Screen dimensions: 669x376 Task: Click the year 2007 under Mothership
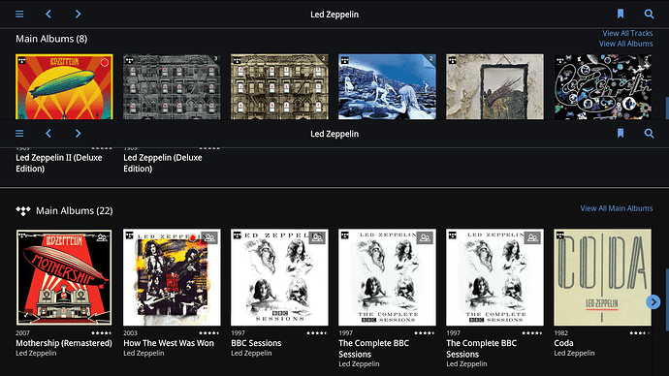click(22, 333)
